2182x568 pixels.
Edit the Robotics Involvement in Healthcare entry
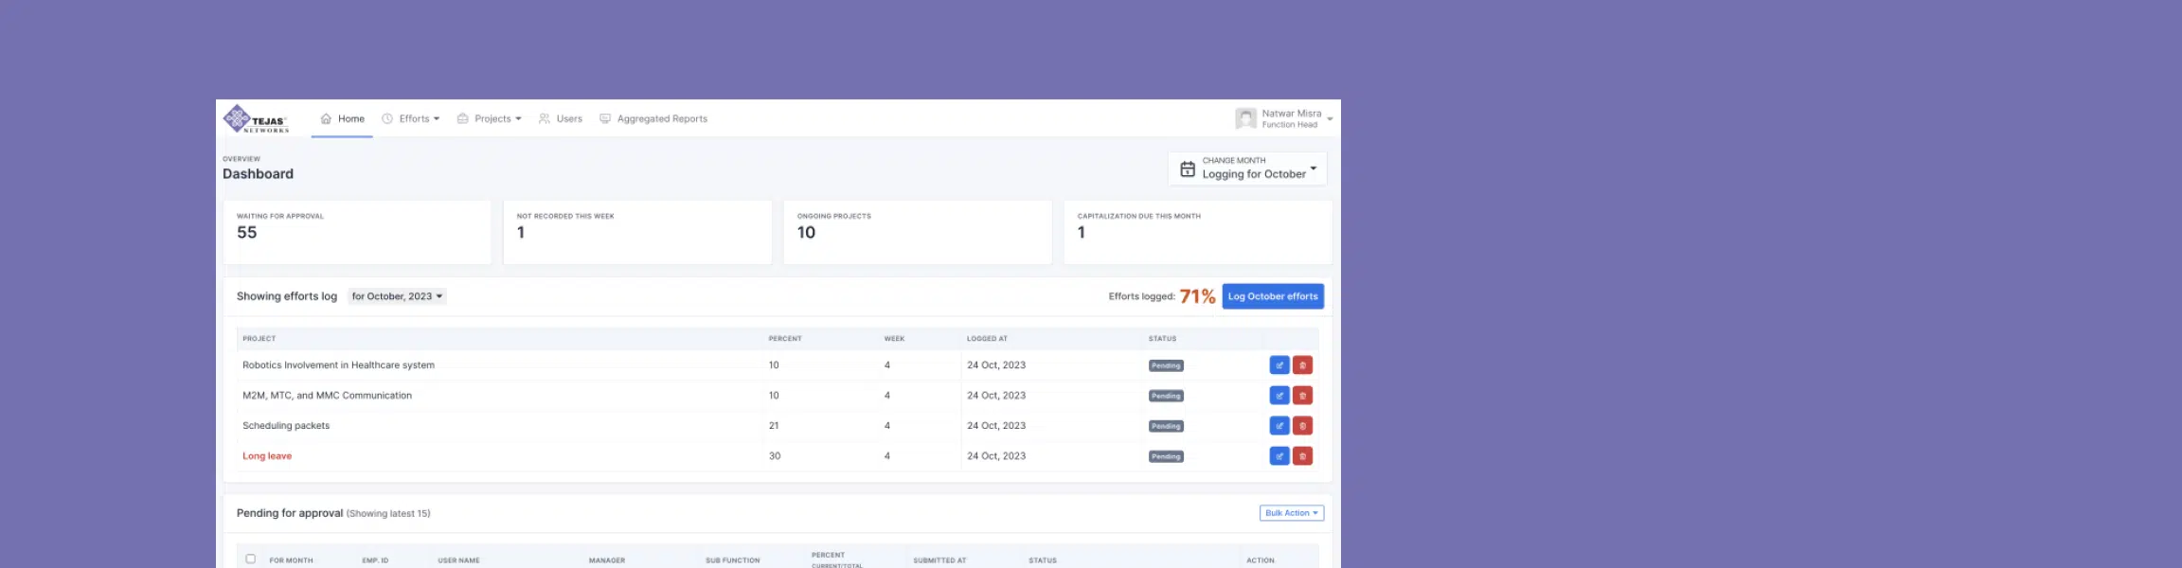tap(1279, 365)
